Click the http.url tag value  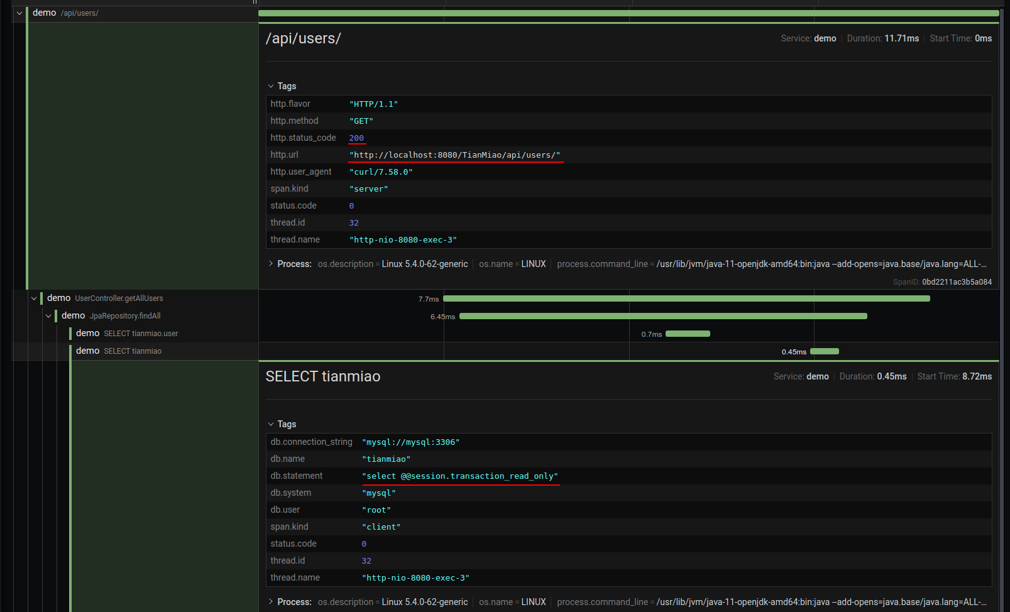454,155
